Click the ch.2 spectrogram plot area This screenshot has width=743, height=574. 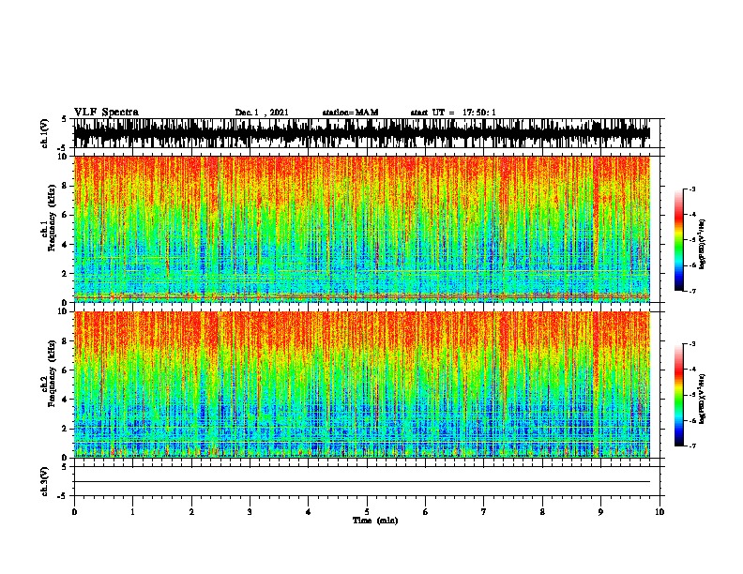click(x=362, y=385)
